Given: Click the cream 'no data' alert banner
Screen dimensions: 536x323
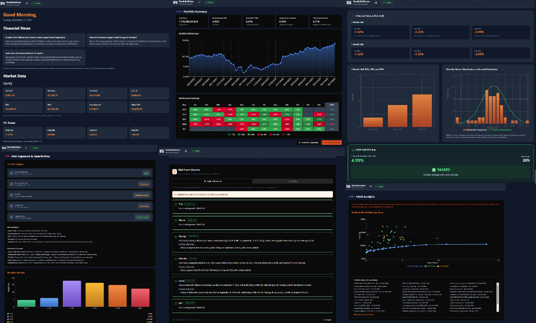Looking at the screenshot, I should [253, 194].
